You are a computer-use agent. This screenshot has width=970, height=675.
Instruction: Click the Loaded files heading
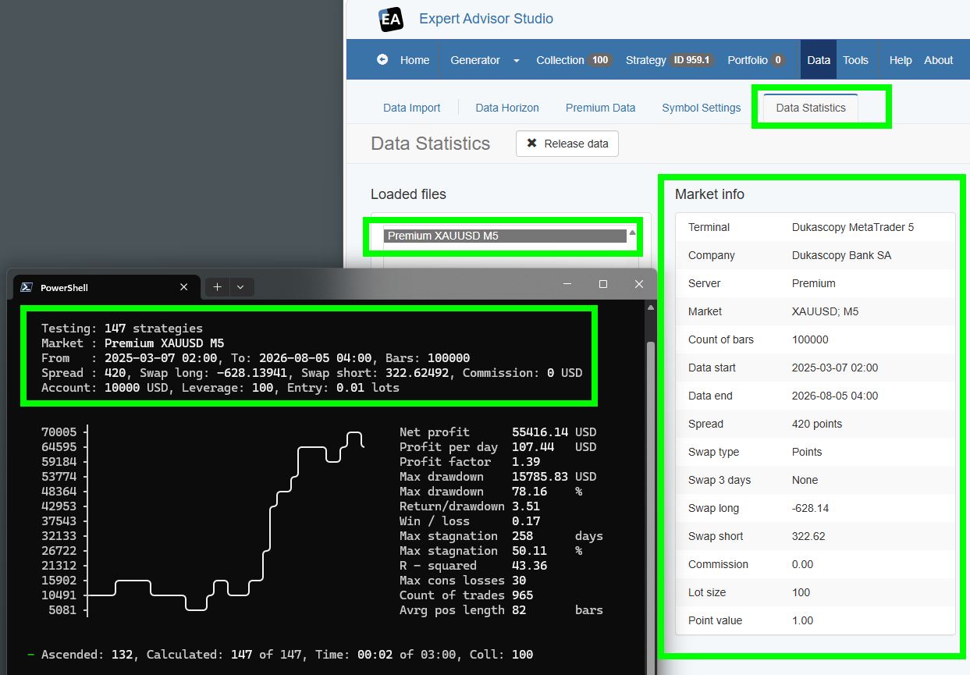coord(408,194)
